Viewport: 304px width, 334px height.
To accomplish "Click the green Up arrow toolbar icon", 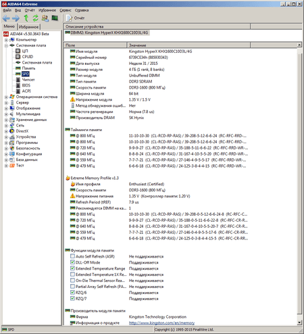I will [x=26, y=18].
